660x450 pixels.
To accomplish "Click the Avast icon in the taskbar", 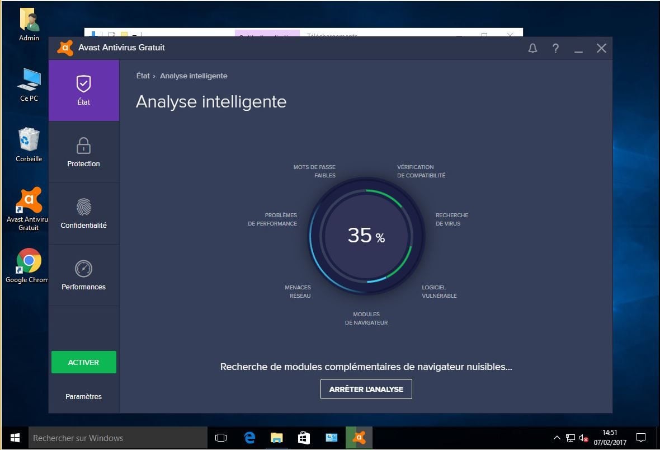I will (359, 438).
